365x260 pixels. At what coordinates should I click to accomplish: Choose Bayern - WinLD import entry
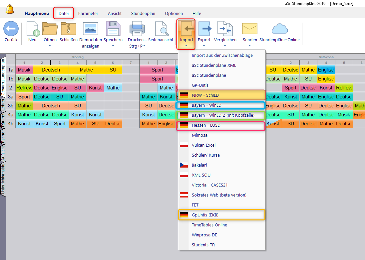click(222, 105)
